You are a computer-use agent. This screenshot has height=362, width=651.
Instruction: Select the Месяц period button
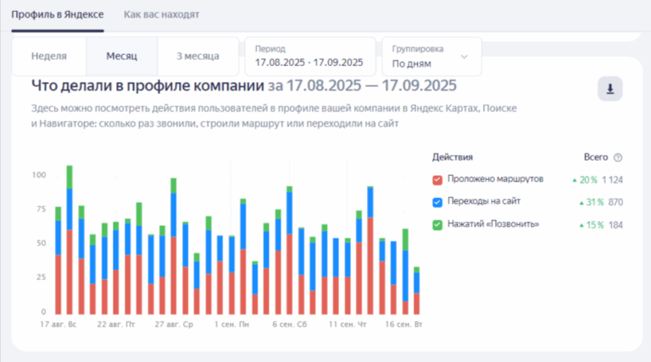pos(122,56)
